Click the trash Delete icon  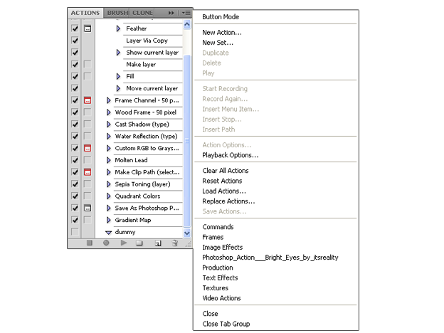[174, 243]
